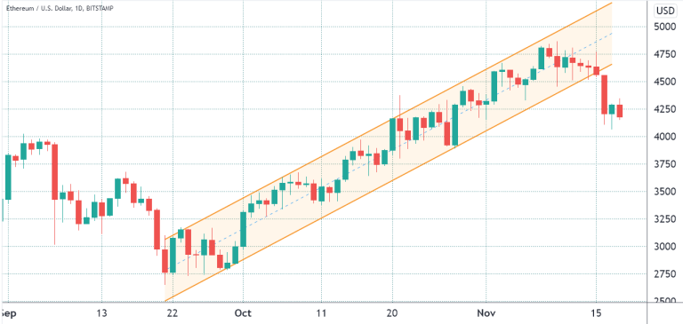The image size is (683, 324).
Task: Select the 3500 price axis label
Action: pos(667,192)
